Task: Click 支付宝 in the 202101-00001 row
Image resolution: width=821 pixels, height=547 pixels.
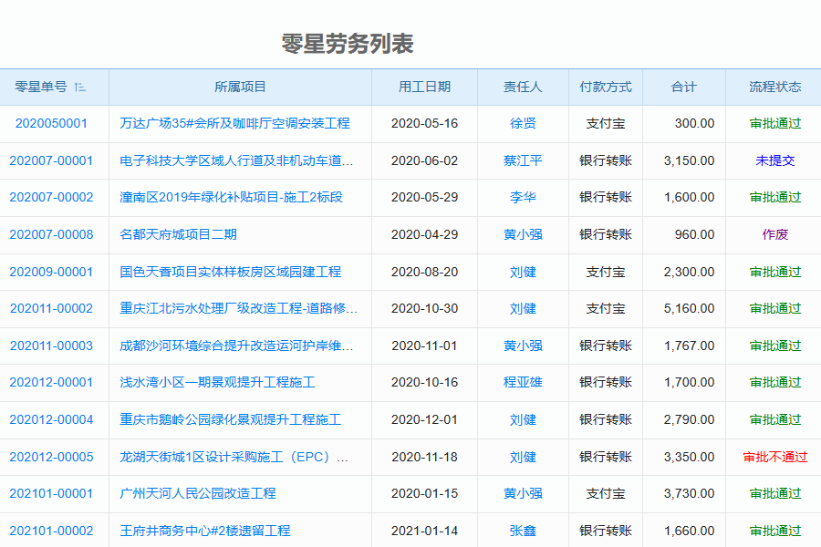Action: pyautogui.click(x=606, y=493)
